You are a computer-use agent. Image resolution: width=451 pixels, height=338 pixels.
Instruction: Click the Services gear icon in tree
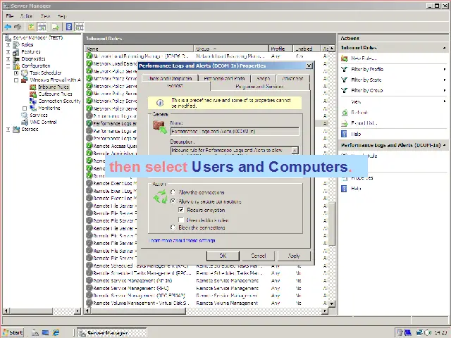pos(25,115)
